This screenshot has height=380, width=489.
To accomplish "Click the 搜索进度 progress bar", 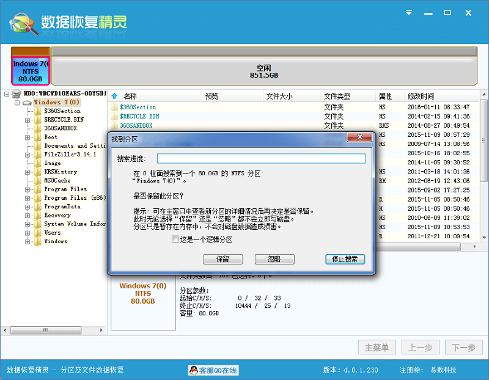I will 261,158.
